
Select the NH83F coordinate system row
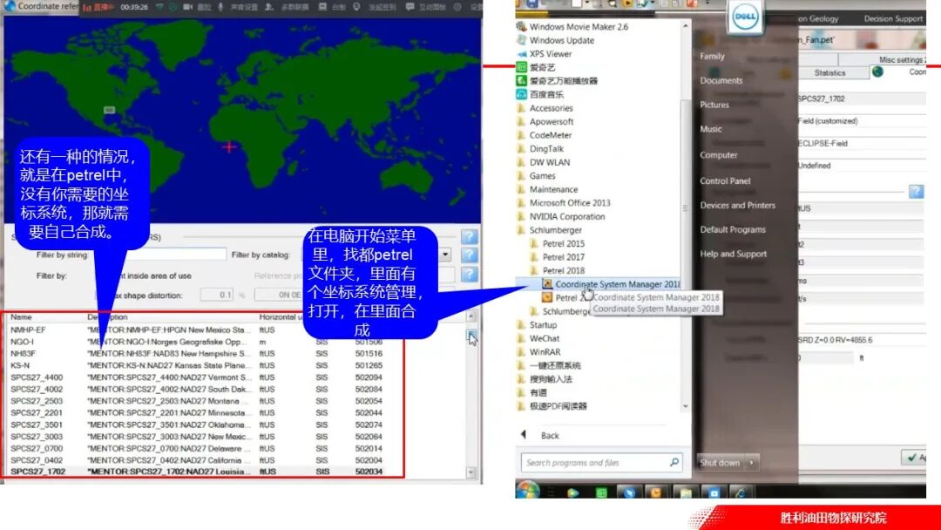click(x=198, y=354)
